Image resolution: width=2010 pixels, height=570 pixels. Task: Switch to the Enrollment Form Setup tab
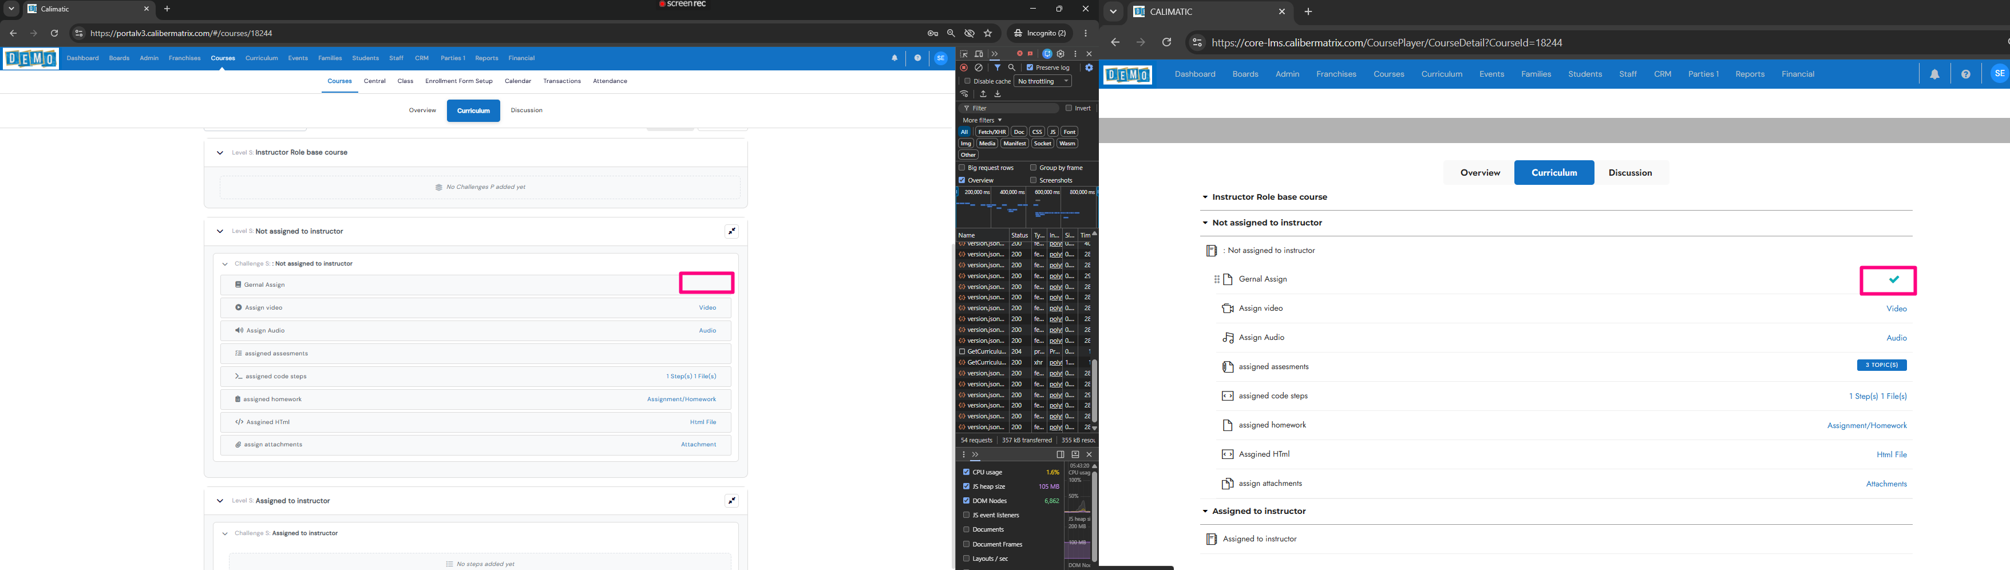[459, 81]
